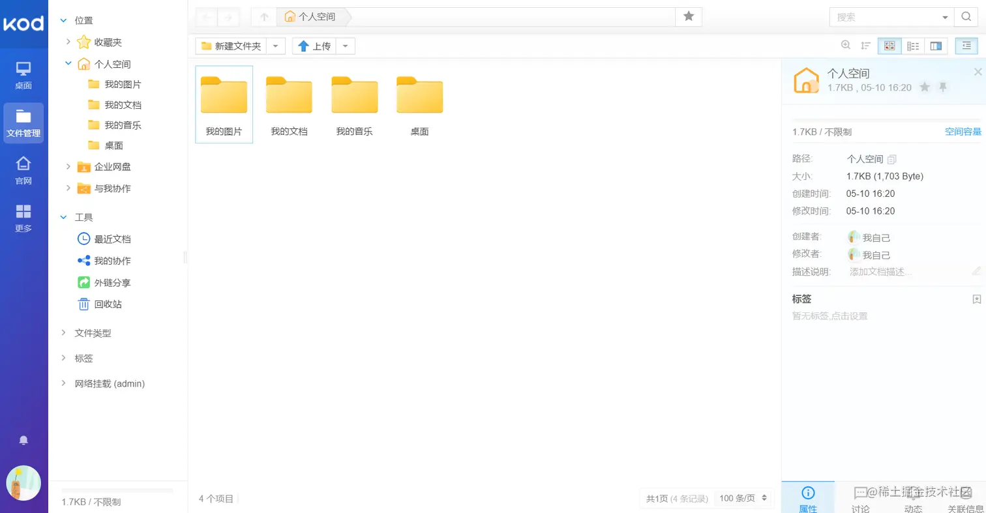
Task: Switch to list view
Action: pos(913,46)
